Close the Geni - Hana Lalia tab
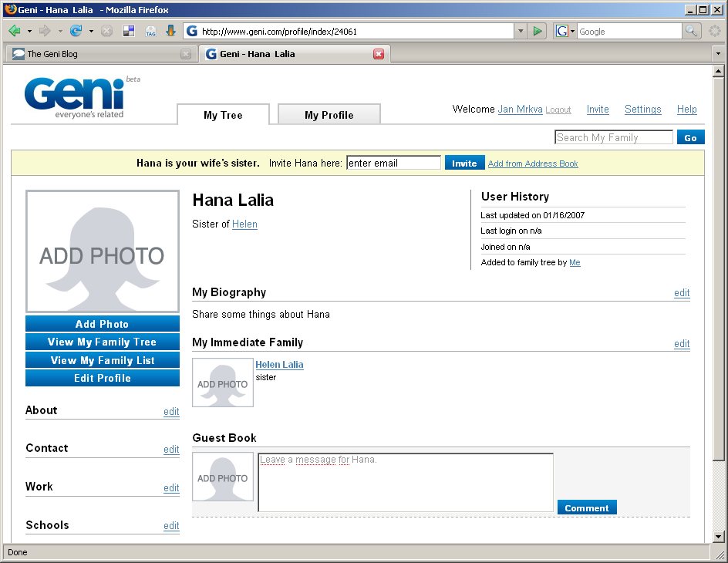 pyautogui.click(x=379, y=54)
